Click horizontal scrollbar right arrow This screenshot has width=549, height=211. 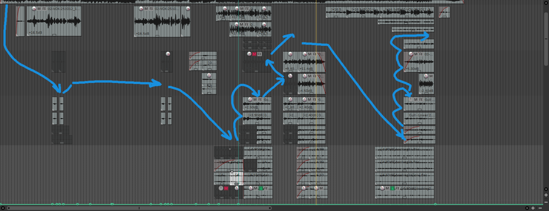(x=527, y=208)
